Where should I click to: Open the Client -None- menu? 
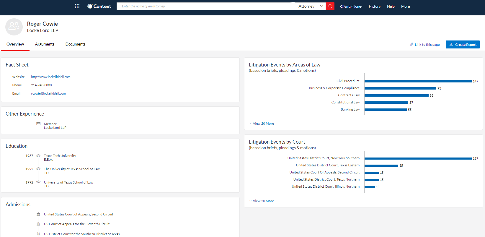pos(351,7)
